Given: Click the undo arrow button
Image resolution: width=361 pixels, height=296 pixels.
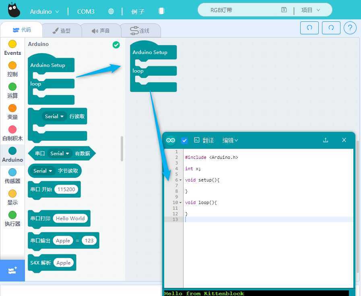Looking at the screenshot, I should 309,28.
